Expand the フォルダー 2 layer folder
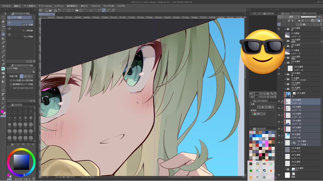The width and height of the screenshot is (323, 181). (x=285, y=89)
